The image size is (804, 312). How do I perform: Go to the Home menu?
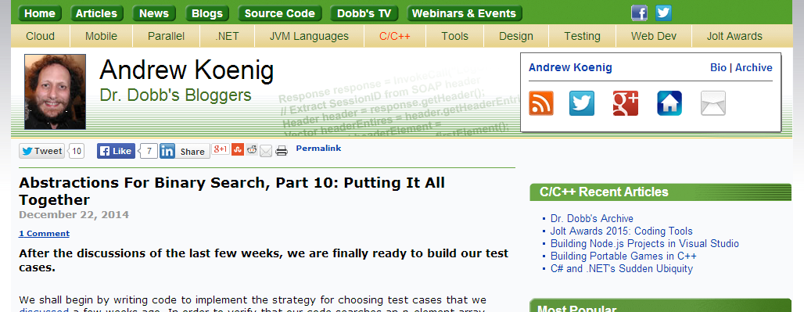tap(39, 13)
